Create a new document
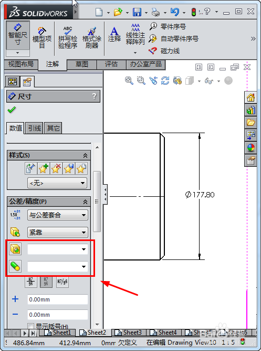The height and width of the screenshot is (351, 261). coord(99,12)
